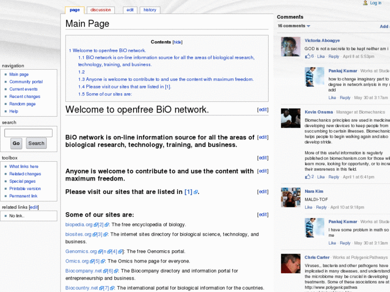Click the Go button
Image resolution: width=390 pixels, height=292 pixels.
pyautogui.click(x=16, y=144)
